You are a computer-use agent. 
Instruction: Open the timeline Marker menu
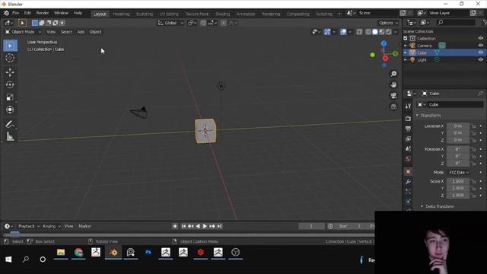point(84,226)
